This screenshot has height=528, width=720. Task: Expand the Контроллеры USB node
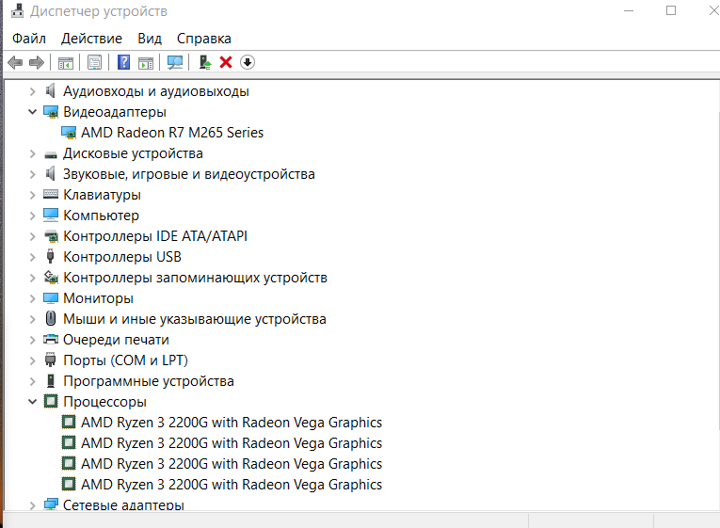32,257
